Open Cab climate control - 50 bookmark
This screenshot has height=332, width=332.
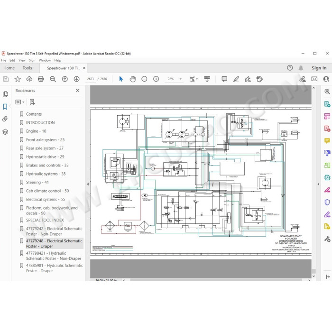point(47,191)
